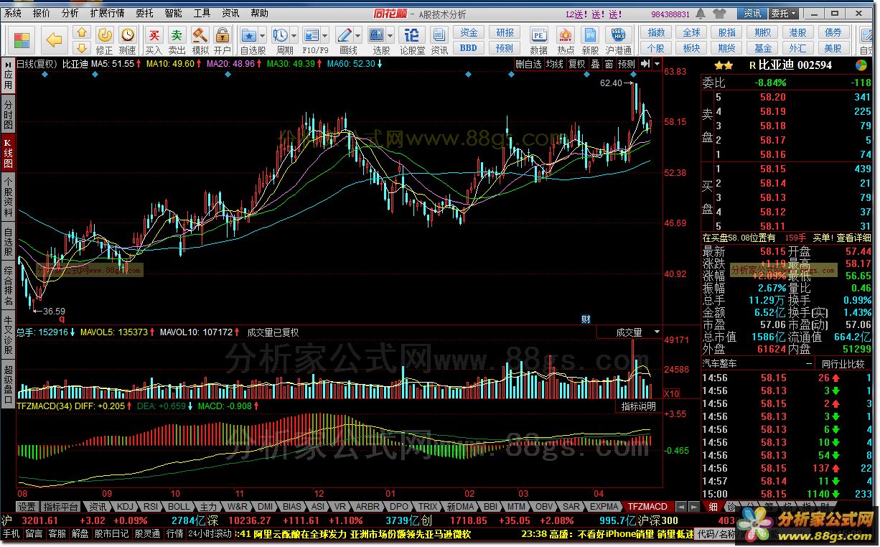The image size is (880, 547).
Task: Click the 周期 period clock icon
Action: point(281,35)
